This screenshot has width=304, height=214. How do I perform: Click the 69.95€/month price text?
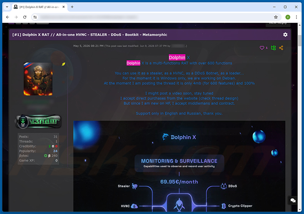click(179, 182)
